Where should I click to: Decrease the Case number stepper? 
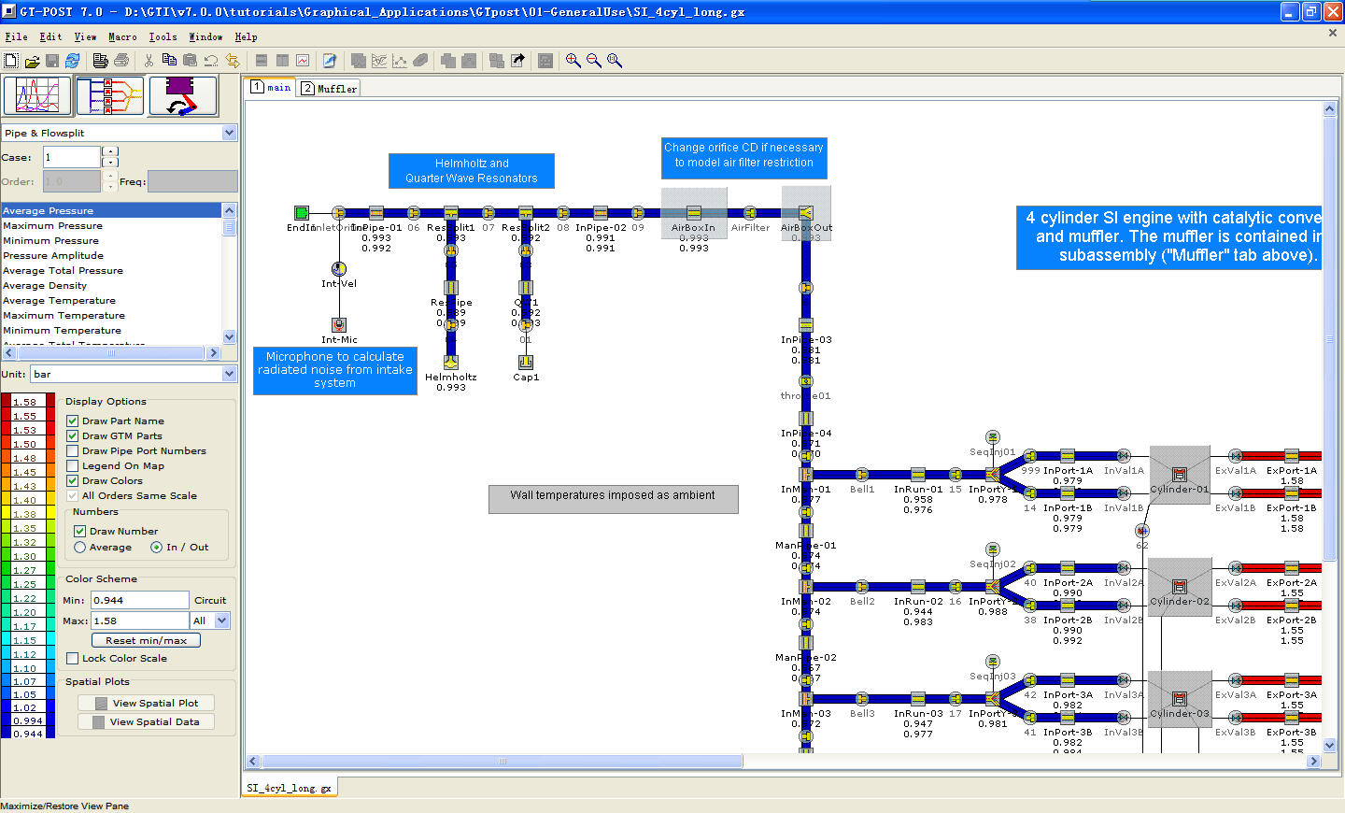pos(110,163)
